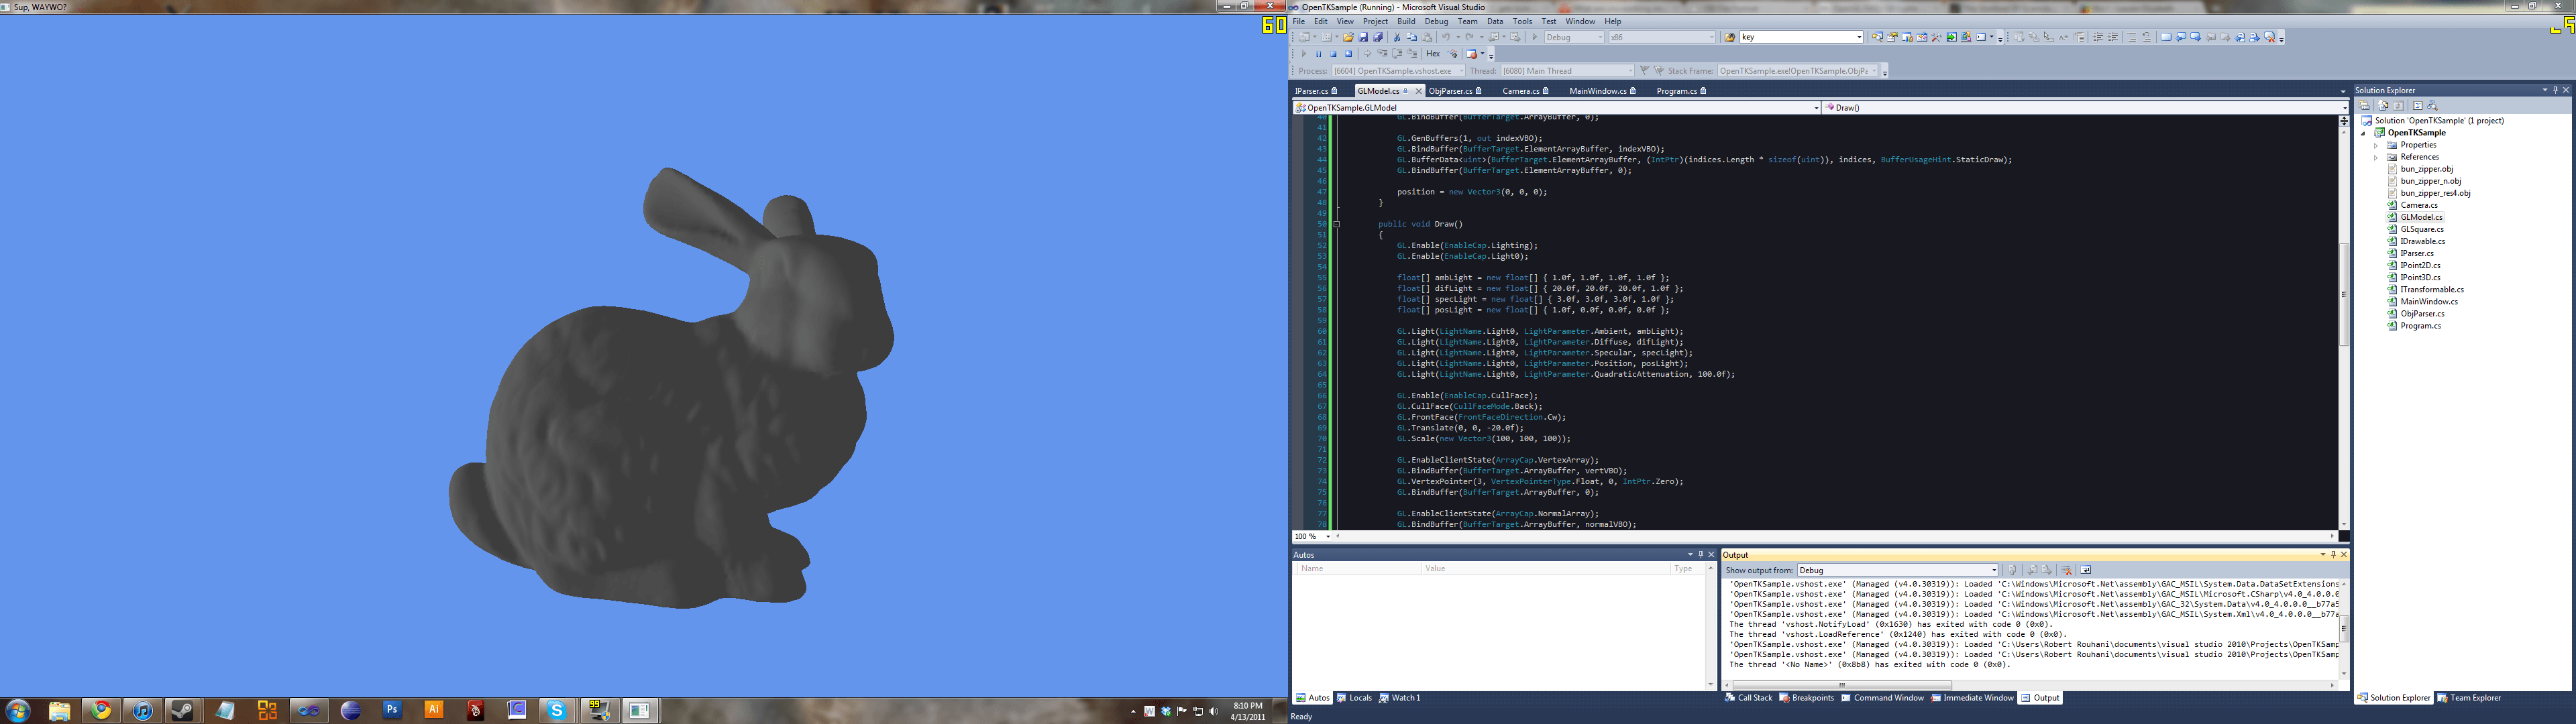The image size is (2576, 724).
Task: Click the system tray volume icon
Action: 1214,711
